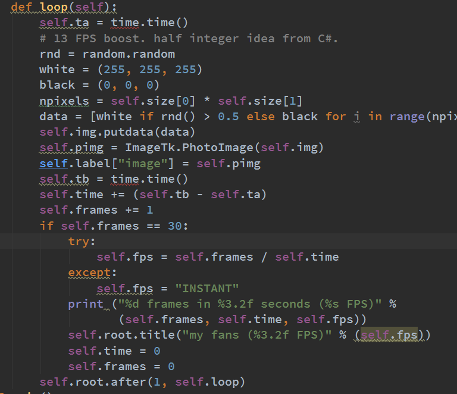Screen dimensions: 457x394
Task: Click 'self.root.after(1, self.loop)' line
Action: 142,382
